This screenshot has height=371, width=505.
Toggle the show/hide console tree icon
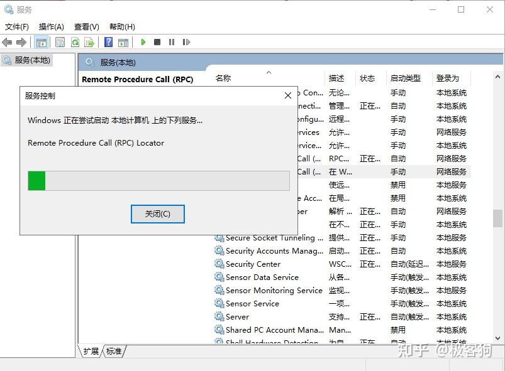coord(42,42)
